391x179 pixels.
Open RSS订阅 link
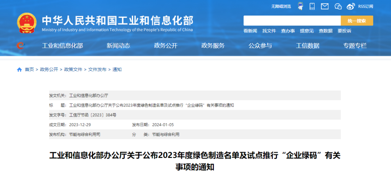[366, 7]
